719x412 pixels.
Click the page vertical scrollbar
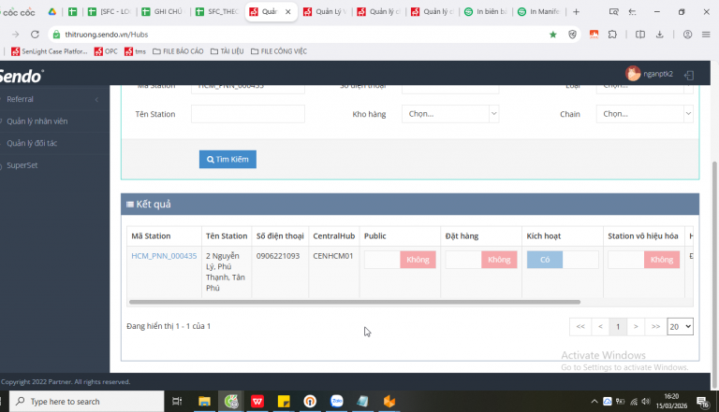tap(714, 275)
